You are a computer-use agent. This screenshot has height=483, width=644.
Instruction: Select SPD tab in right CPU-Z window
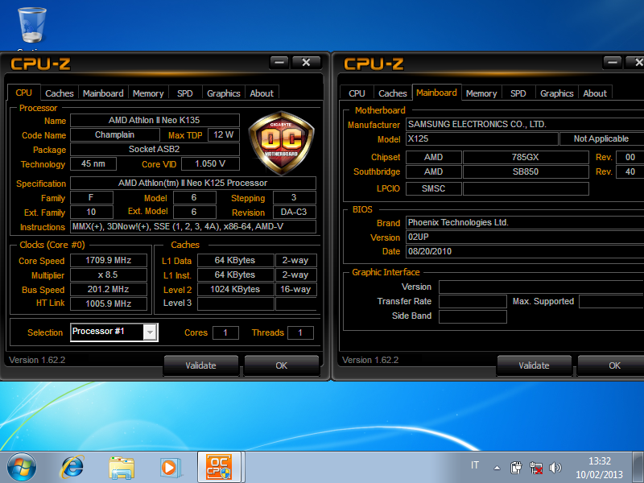pyautogui.click(x=518, y=93)
